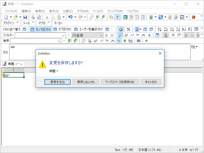Click the Paste clipboard icon
The width and height of the screenshot is (204, 153).
tap(59, 17)
